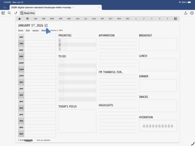Check the fifth To-Do checkbox

(x=61, y=78)
